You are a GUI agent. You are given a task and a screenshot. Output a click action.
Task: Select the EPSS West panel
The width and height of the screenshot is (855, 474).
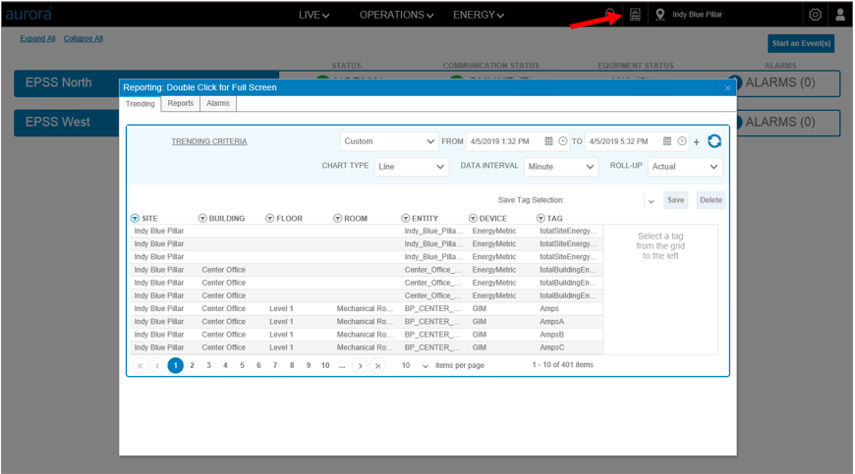point(67,123)
